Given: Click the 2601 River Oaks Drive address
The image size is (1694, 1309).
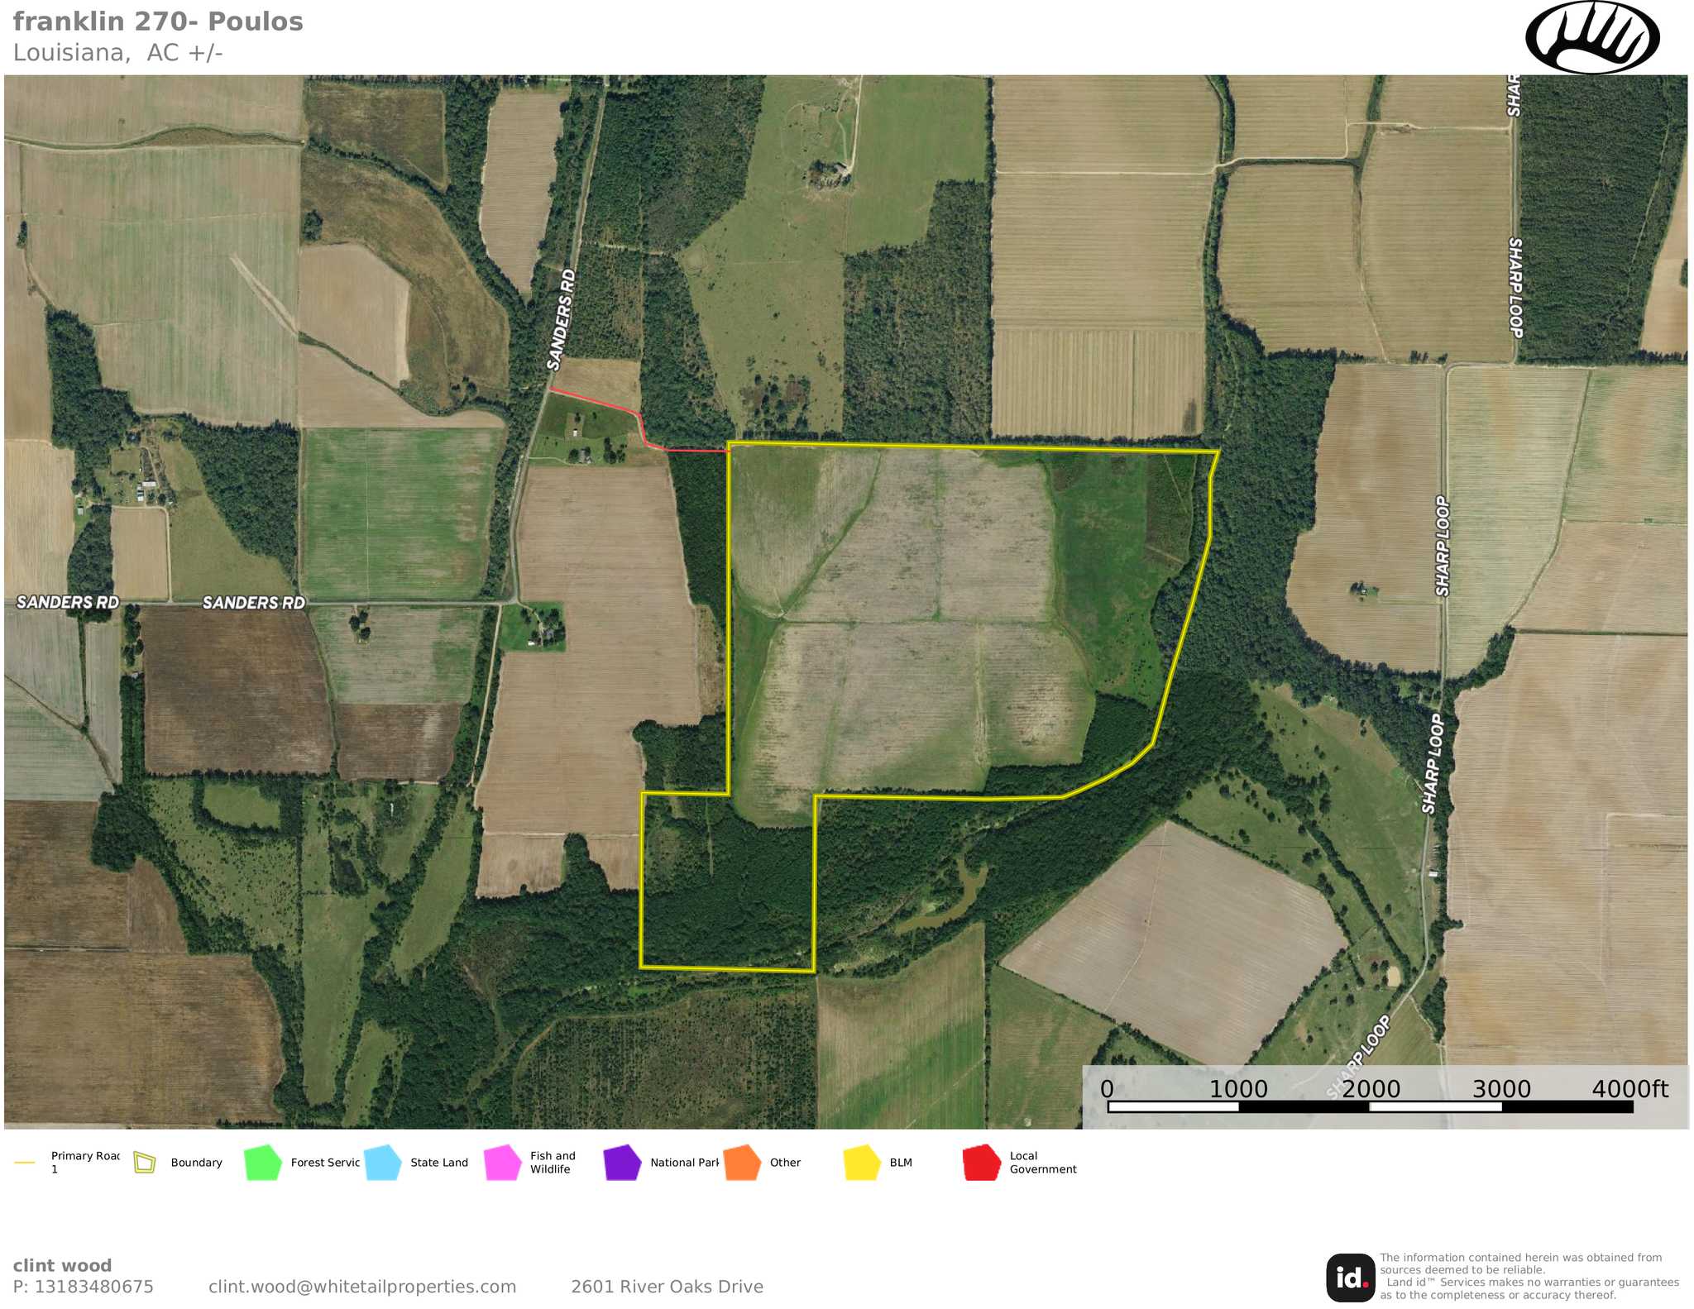Looking at the screenshot, I should pyautogui.click(x=667, y=1287).
